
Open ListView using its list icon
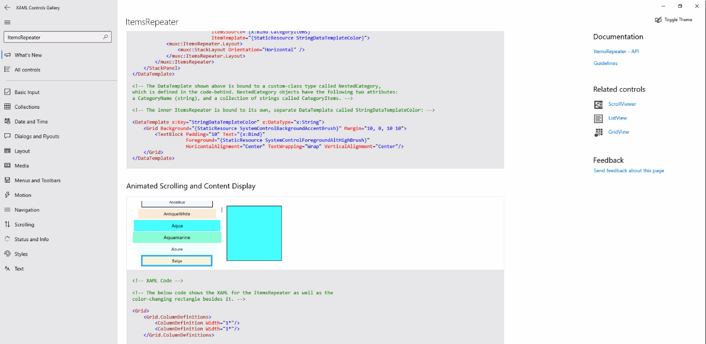[x=598, y=118]
